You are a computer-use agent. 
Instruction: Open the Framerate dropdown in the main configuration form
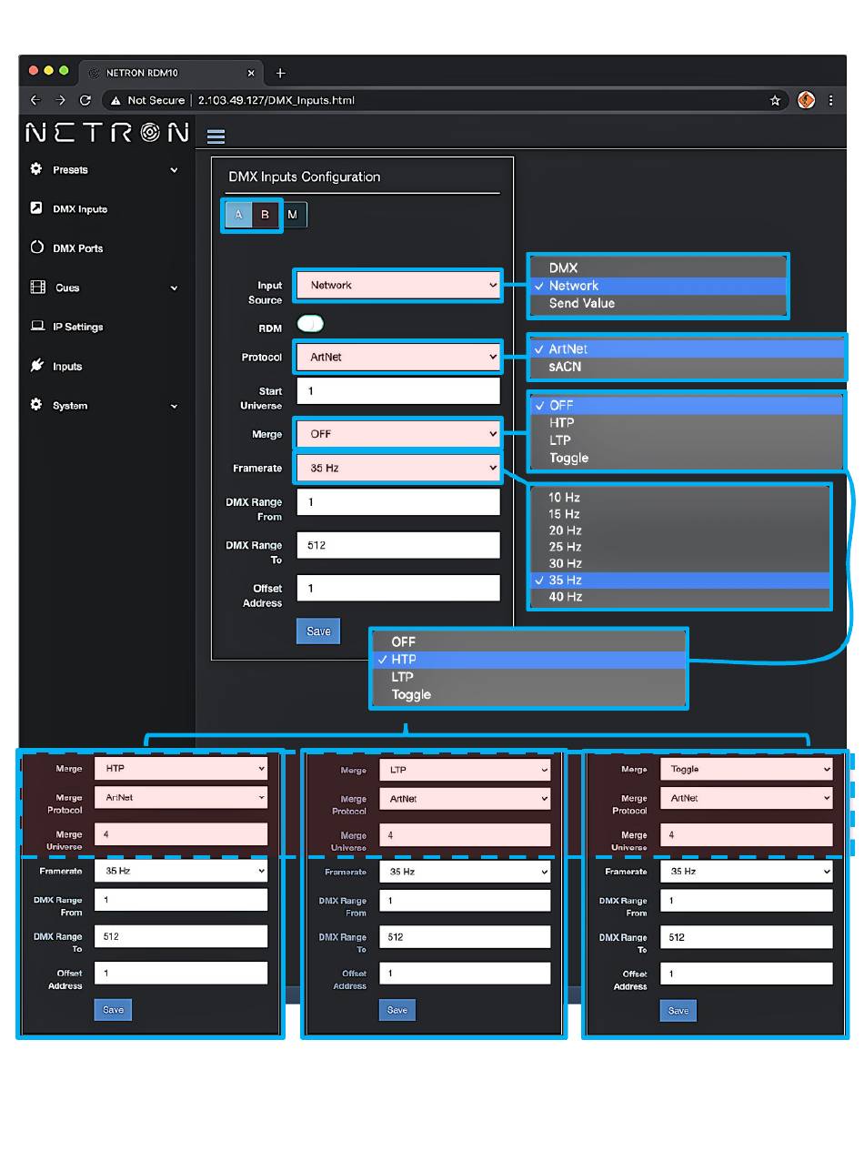[x=398, y=468]
